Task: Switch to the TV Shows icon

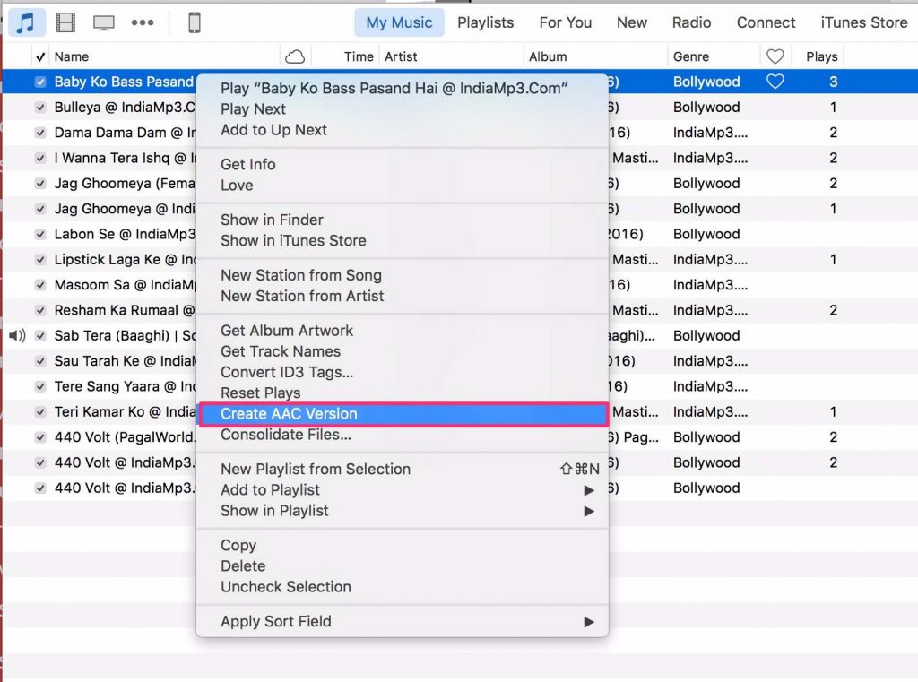Action: 104,22
